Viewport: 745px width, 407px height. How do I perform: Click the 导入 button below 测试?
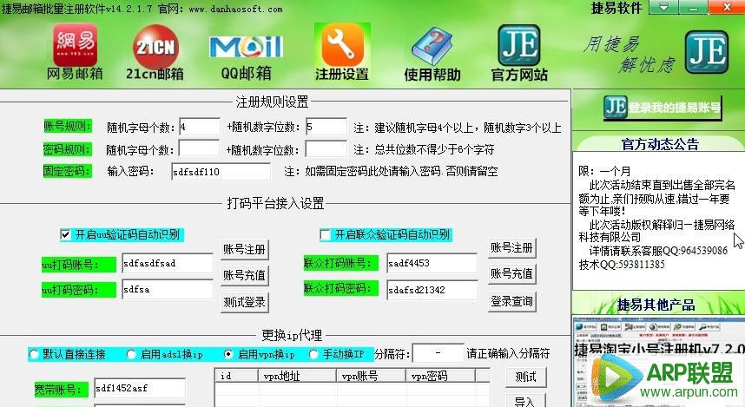pos(526,401)
